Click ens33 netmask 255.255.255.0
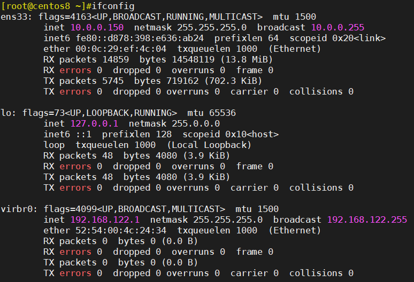The width and height of the screenshot is (414, 282). coord(212,27)
